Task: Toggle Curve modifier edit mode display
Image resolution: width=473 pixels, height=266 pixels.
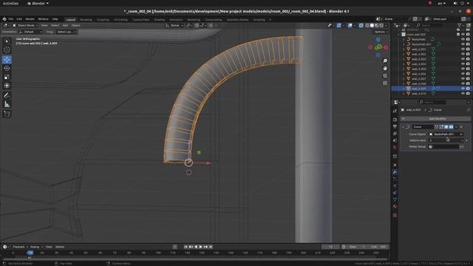Action: coord(441,127)
